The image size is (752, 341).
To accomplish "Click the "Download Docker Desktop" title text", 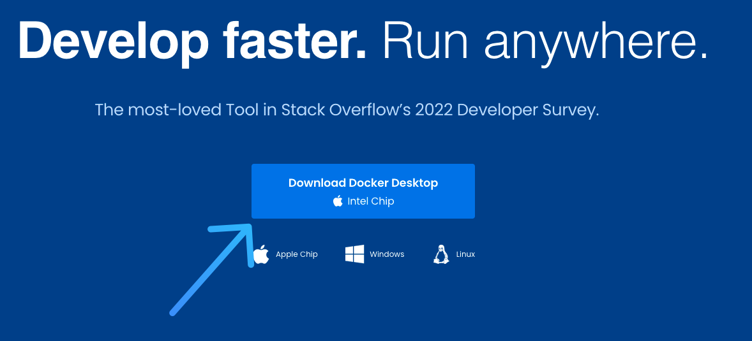I will point(363,183).
